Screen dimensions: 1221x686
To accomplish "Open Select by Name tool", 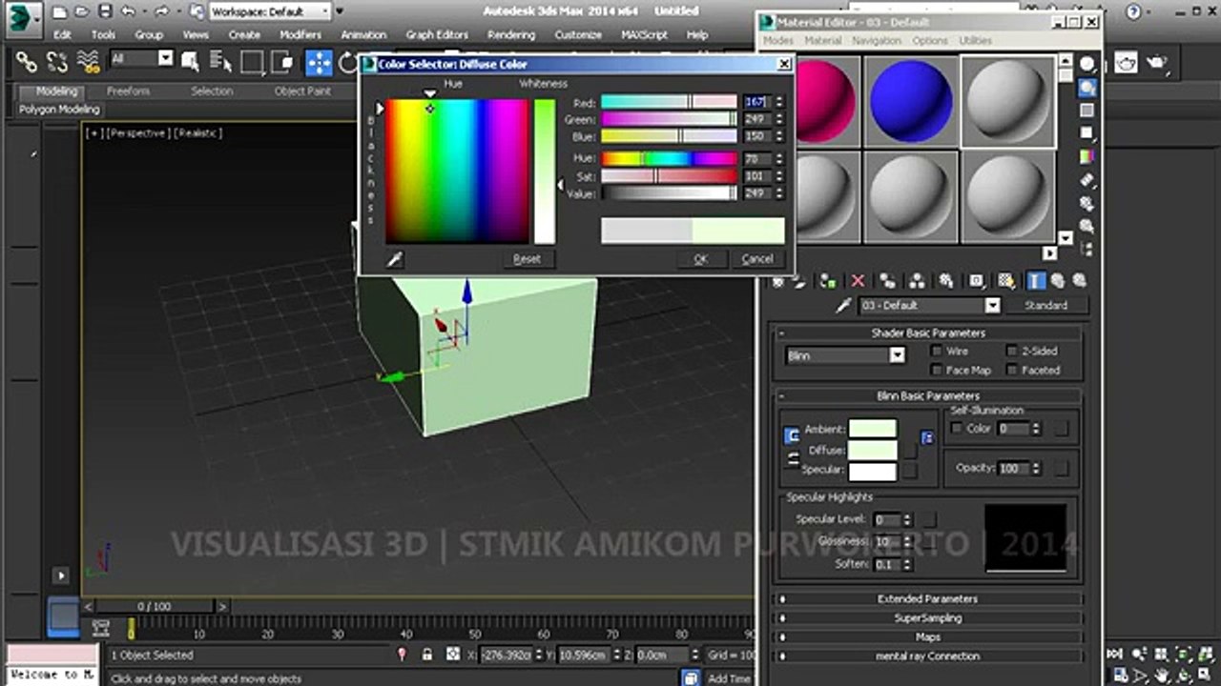I will (220, 63).
